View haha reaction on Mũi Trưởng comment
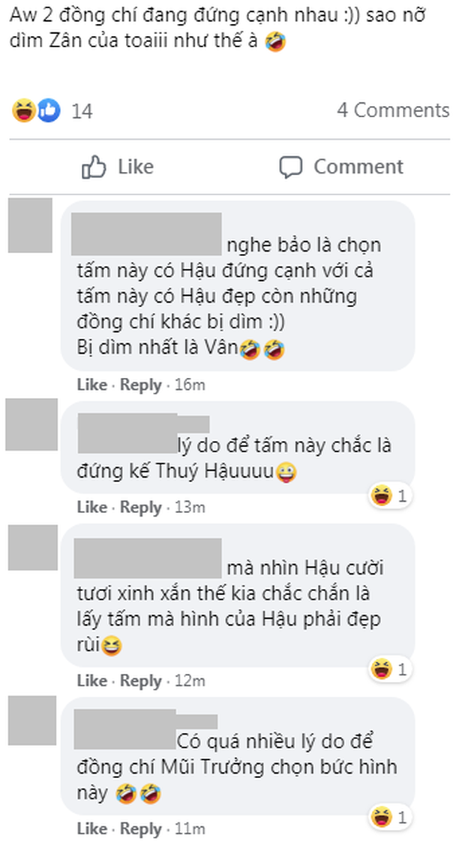The image size is (465, 845). (381, 817)
